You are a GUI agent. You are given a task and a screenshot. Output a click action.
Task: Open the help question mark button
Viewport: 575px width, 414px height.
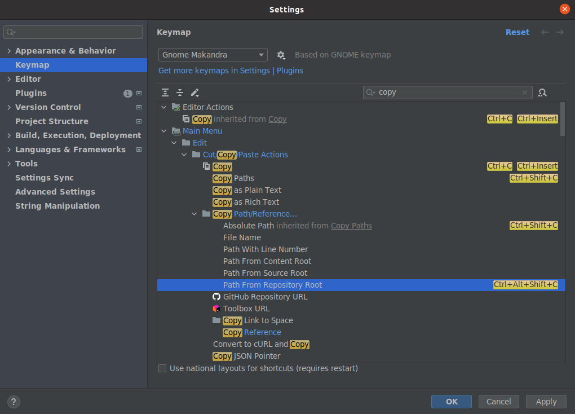click(14, 402)
